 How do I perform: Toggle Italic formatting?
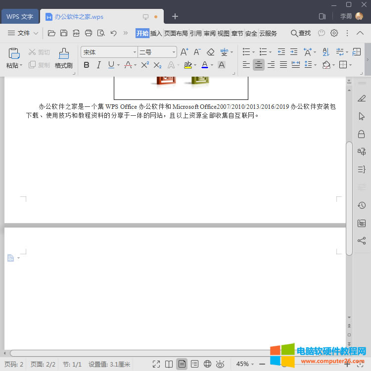pyautogui.click(x=98, y=65)
